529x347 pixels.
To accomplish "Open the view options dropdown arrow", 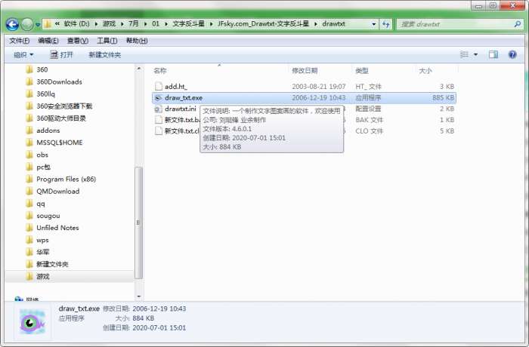I will pos(475,54).
